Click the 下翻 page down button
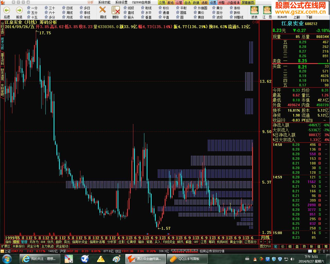The image size is (330, 264). [309, 17]
